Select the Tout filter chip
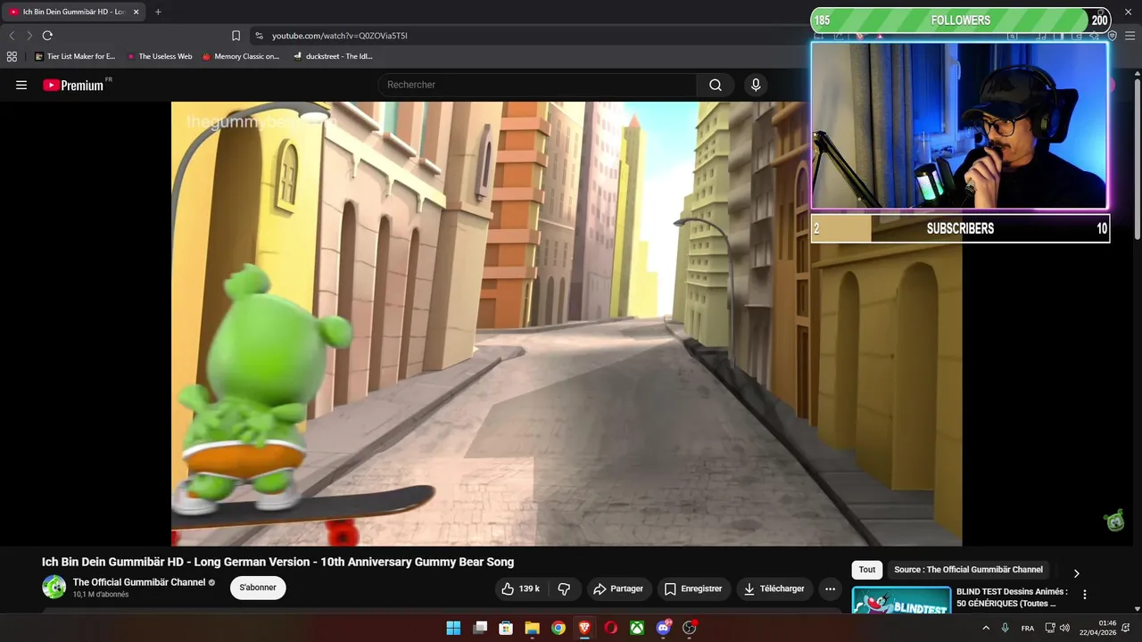This screenshot has width=1142, height=642. pyautogui.click(x=867, y=570)
